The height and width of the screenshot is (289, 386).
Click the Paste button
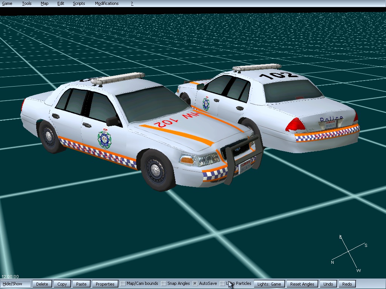coord(81,284)
